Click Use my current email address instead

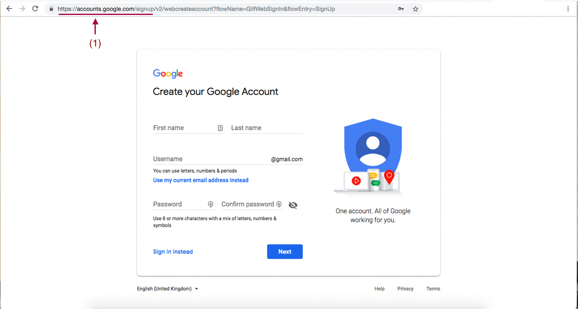coord(201,180)
